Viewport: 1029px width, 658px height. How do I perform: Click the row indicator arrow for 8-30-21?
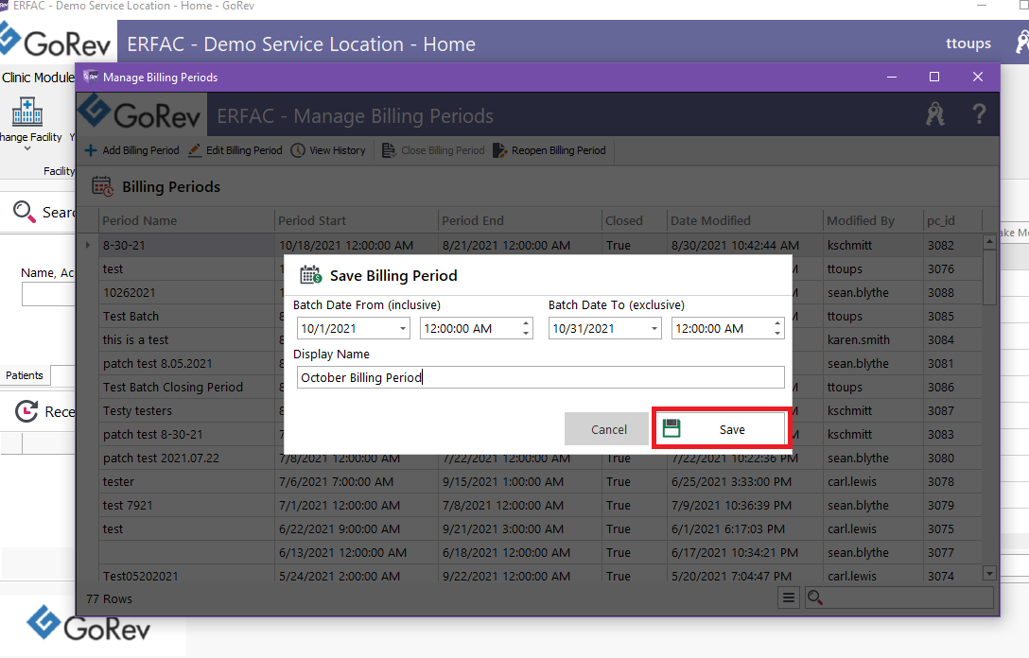[89, 246]
